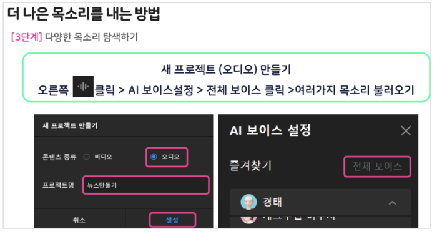Click the pink avatar below 경태
Viewport: 437px width, 234px height.
pyautogui.click(x=248, y=219)
